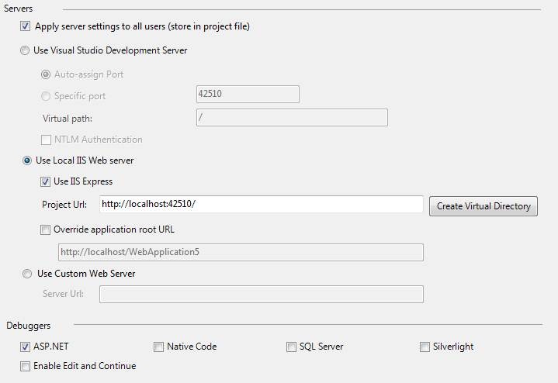Toggle 'Apply server settings to all users' checkbox

pos(26,26)
